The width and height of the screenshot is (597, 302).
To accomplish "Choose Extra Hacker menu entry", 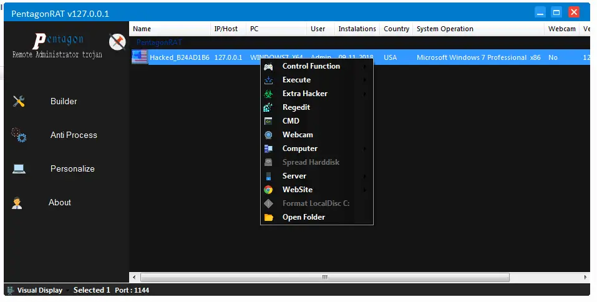I will 317,94.
